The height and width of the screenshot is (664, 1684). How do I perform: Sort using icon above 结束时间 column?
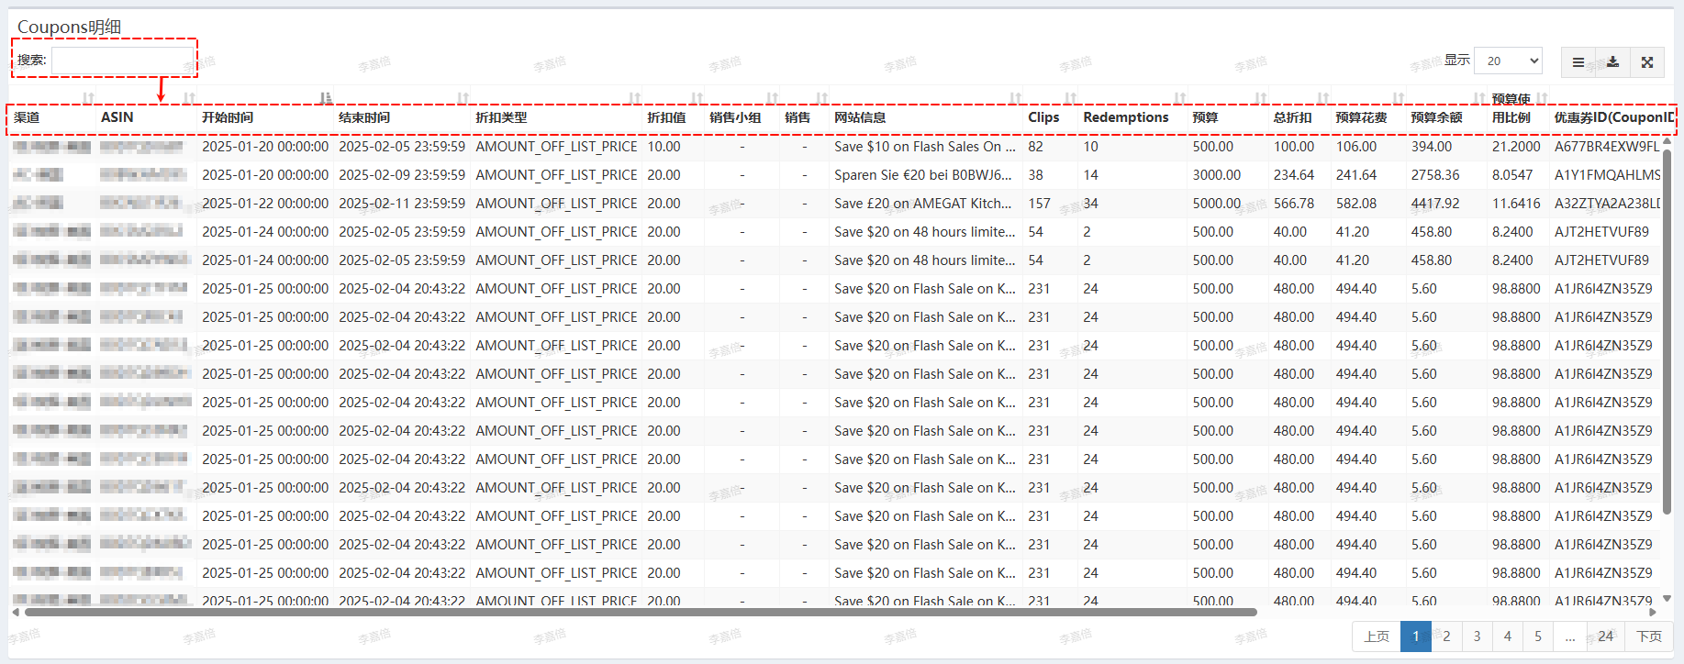point(463,98)
